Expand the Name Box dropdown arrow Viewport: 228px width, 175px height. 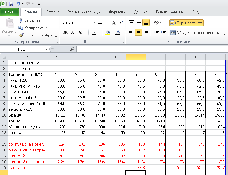(46, 49)
